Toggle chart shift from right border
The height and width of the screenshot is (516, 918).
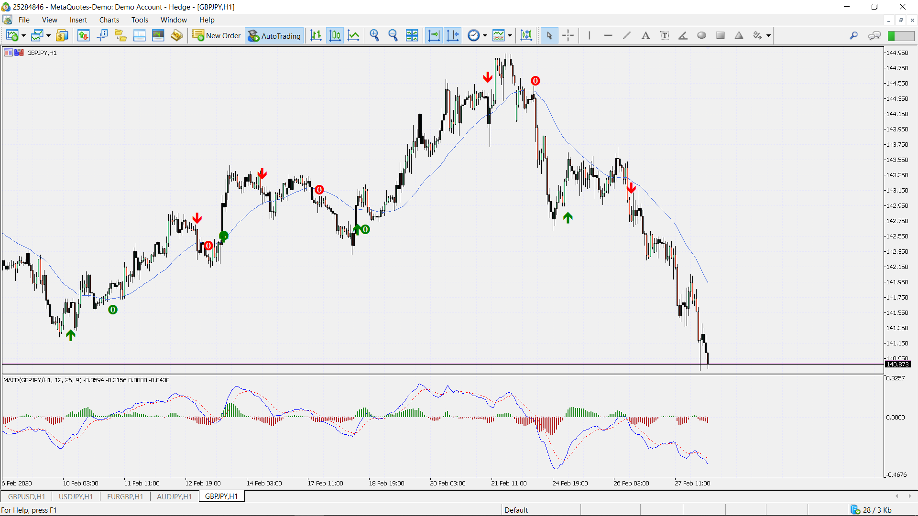point(452,35)
